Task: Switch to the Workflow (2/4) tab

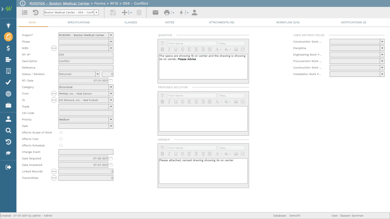Action: click(x=288, y=22)
